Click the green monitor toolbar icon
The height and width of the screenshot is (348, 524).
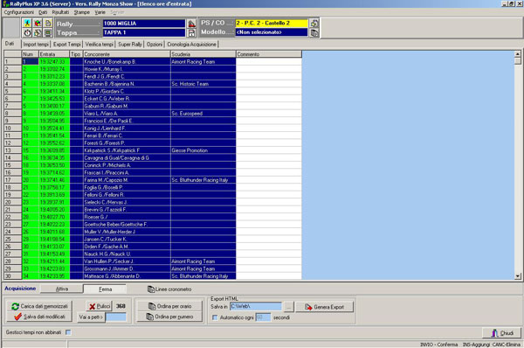(48, 33)
